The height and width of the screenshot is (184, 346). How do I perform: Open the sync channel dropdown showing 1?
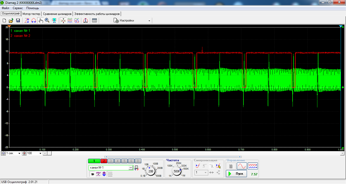click(x=201, y=173)
